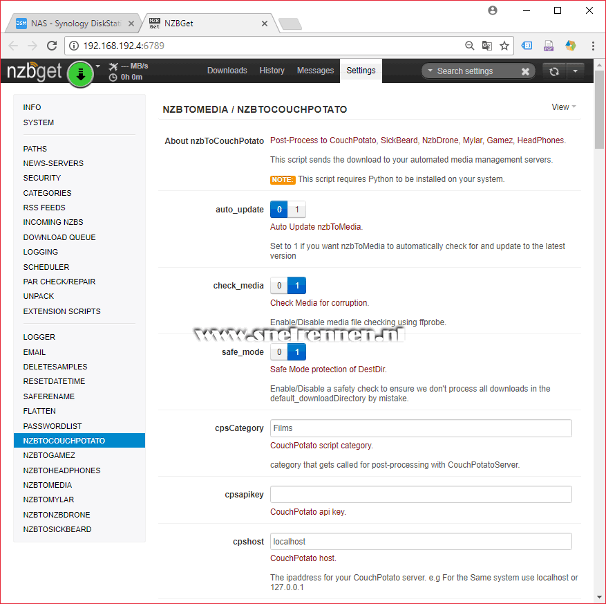This screenshot has width=606, height=604.
Task: Open the SYSTEM settings section
Action: click(38, 122)
